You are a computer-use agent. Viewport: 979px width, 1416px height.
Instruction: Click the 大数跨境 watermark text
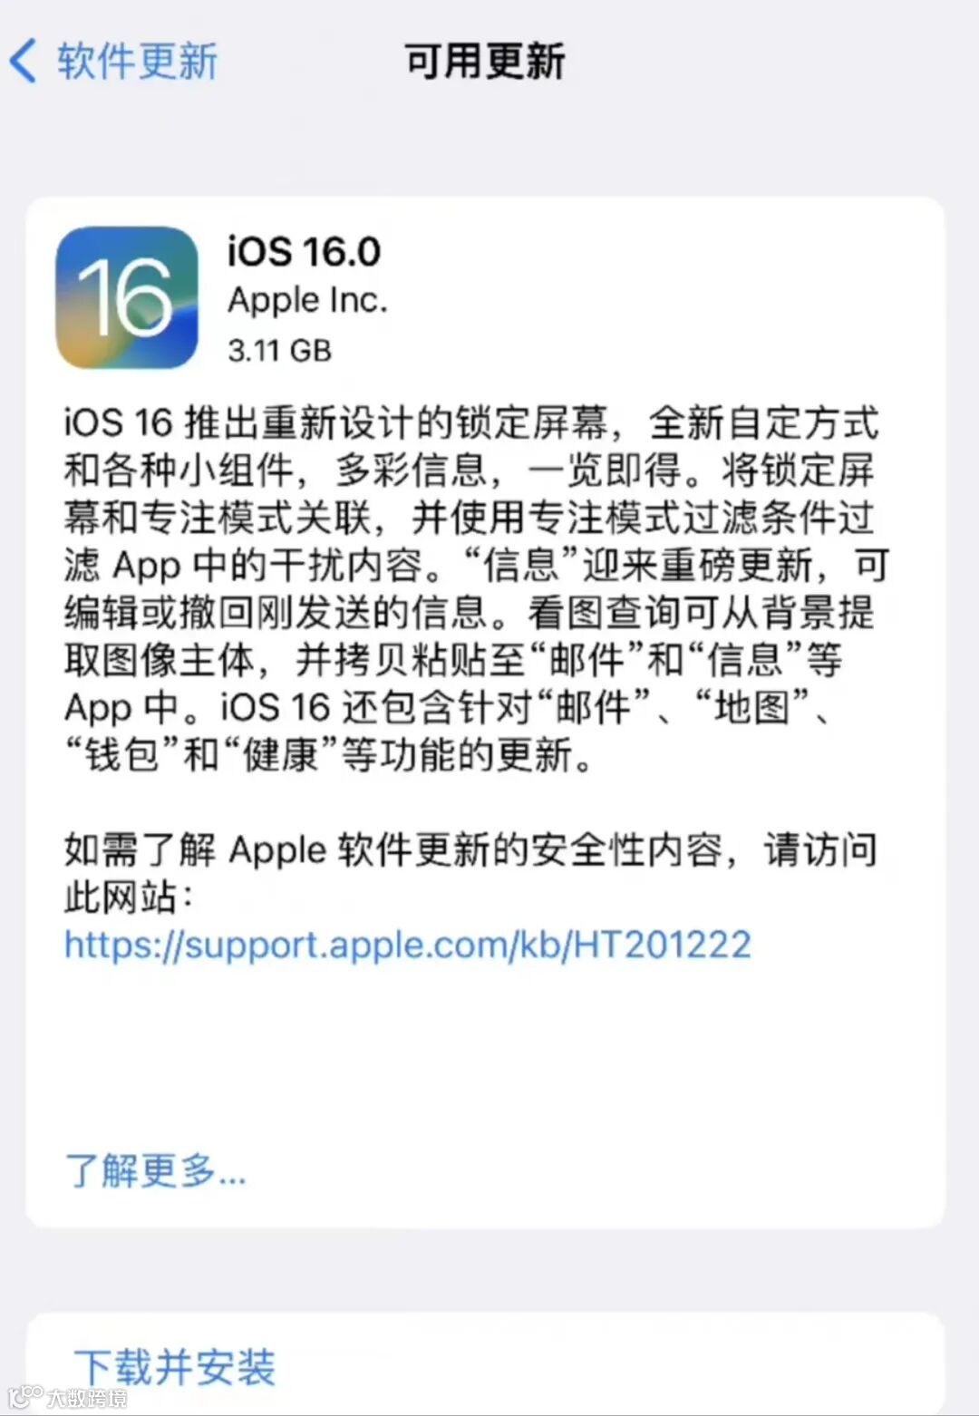(x=87, y=1398)
